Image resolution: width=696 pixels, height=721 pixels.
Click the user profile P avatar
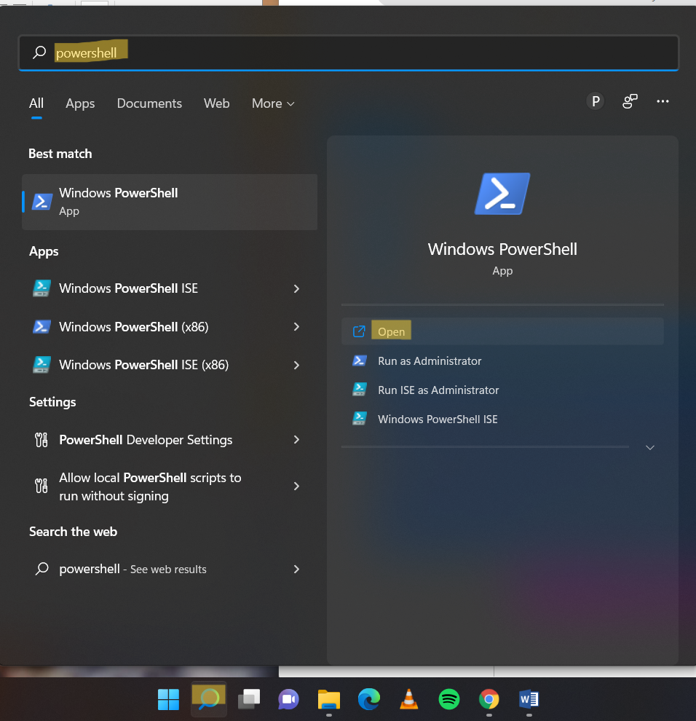pyautogui.click(x=596, y=102)
